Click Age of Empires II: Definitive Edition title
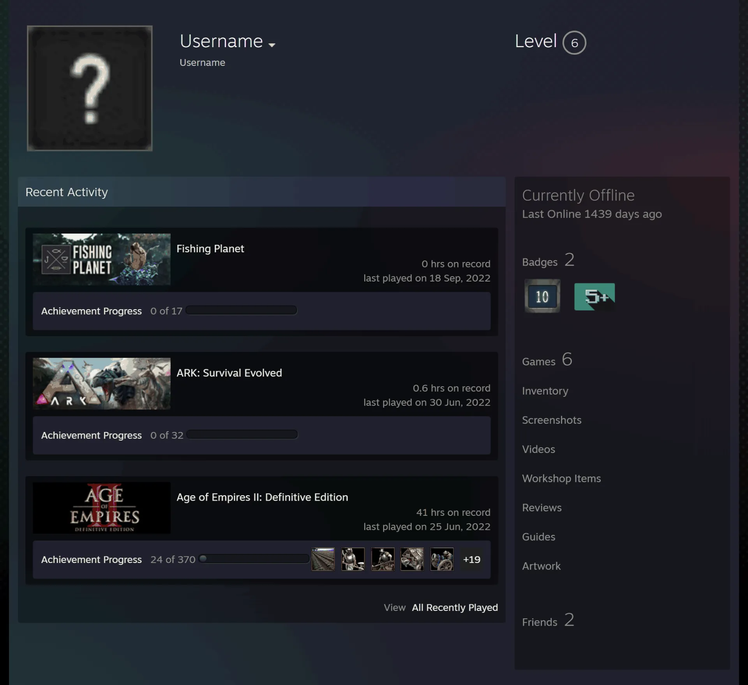Viewport: 748px width, 685px height. click(x=262, y=497)
